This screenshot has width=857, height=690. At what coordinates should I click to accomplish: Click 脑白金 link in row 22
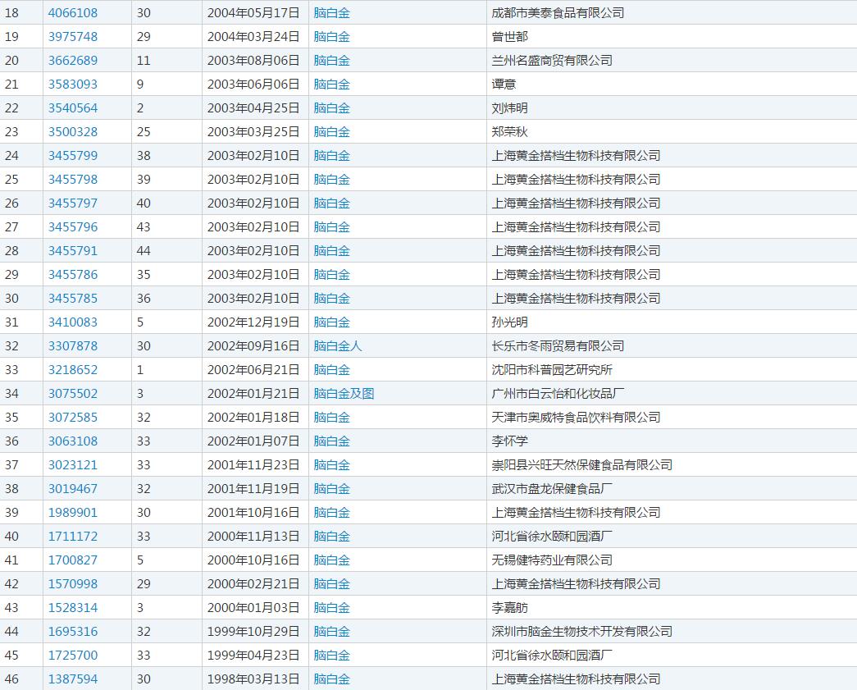pyautogui.click(x=332, y=107)
